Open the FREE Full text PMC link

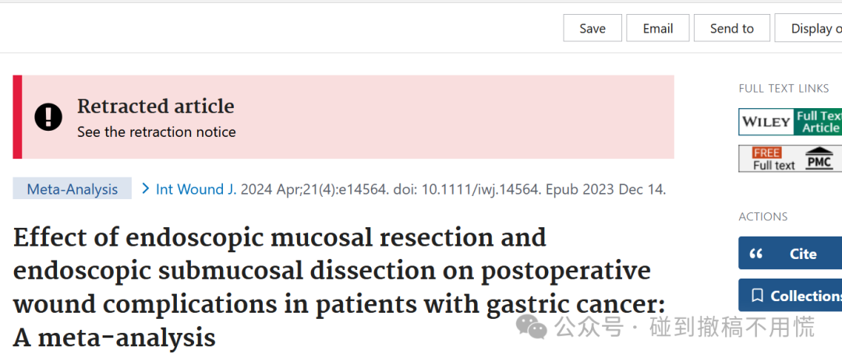coord(790,159)
